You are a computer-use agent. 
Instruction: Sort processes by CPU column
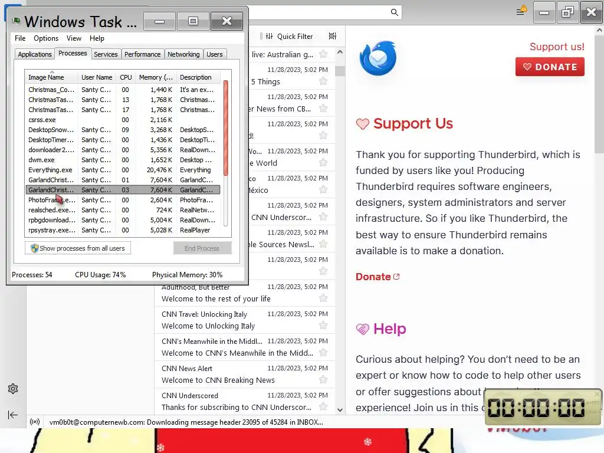coord(126,77)
